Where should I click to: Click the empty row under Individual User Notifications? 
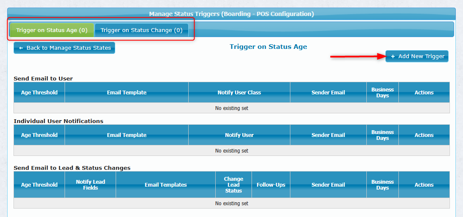pyautogui.click(x=231, y=151)
